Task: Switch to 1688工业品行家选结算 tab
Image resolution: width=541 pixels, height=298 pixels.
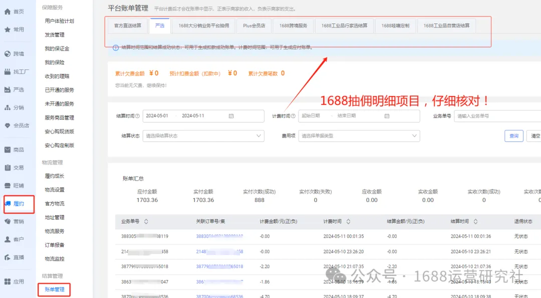Action: click(x=344, y=26)
